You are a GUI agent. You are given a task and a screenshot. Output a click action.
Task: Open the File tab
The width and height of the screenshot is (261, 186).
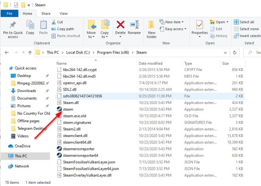(9, 14)
